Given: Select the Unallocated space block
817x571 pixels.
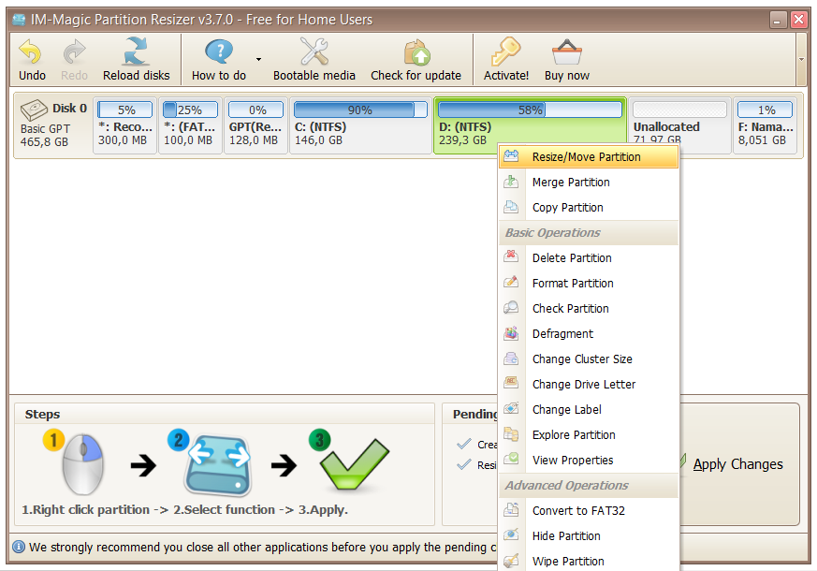Looking at the screenshot, I should pos(679,126).
